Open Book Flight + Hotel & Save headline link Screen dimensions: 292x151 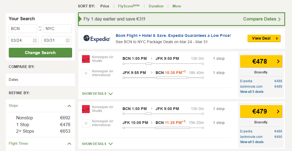click(173, 35)
